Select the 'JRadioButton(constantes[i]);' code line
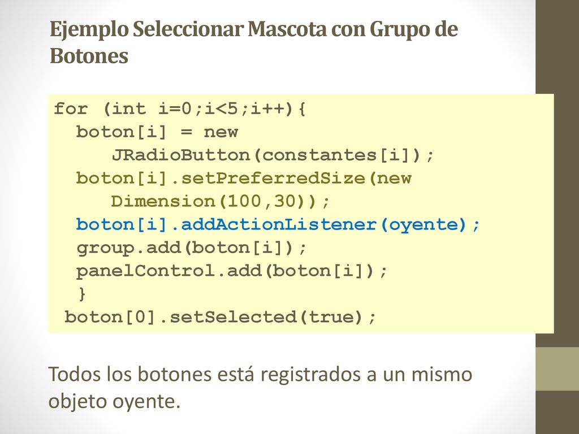Viewport: 579px width, 434px height. coord(273,155)
